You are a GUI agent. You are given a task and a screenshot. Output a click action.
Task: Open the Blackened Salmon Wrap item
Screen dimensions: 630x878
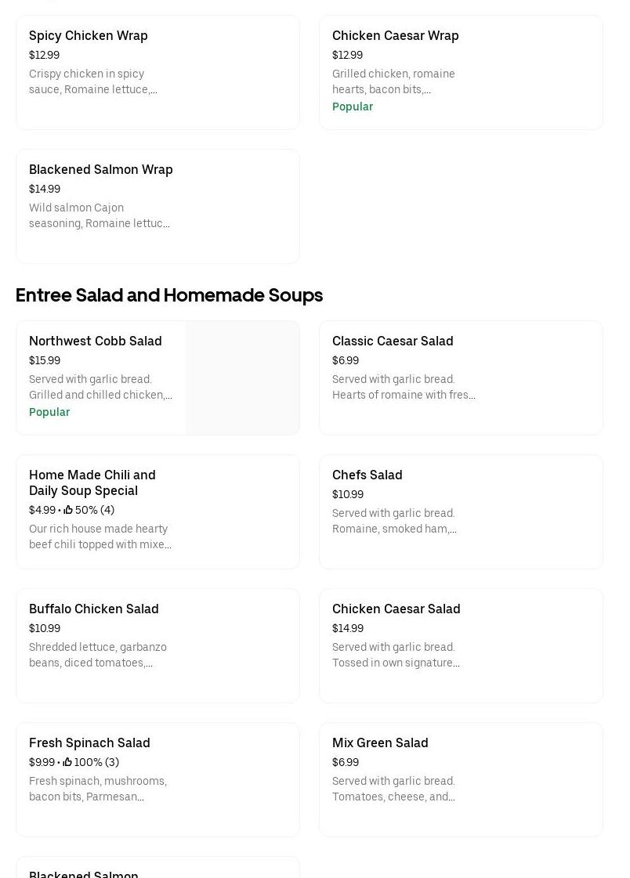click(157, 206)
